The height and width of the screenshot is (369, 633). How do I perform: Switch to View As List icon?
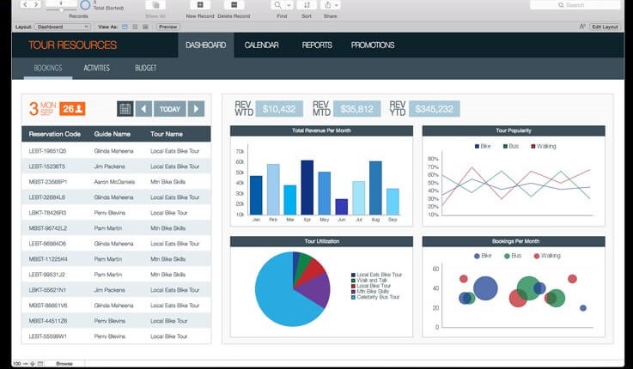[135, 27]
